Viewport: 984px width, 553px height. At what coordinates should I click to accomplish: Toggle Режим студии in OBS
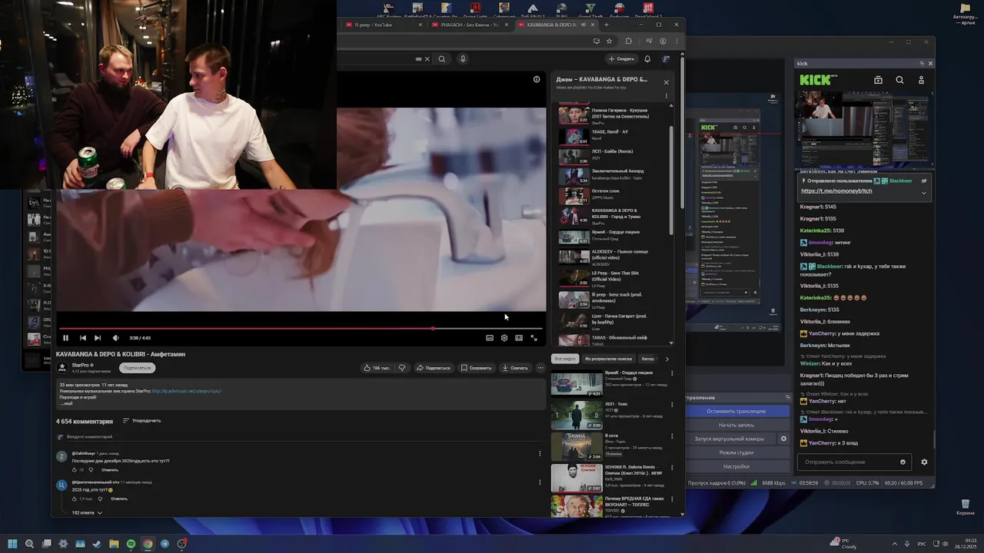(x=736, y=452)
